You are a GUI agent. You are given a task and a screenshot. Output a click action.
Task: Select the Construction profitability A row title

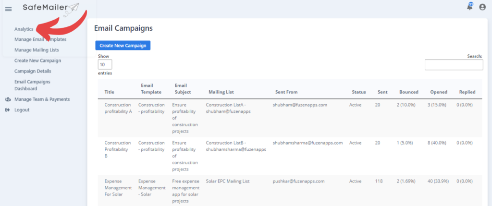point(118,108)
